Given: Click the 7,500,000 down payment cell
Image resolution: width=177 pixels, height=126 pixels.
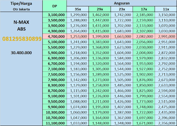Looking at the screenshot, I should 55,74.
